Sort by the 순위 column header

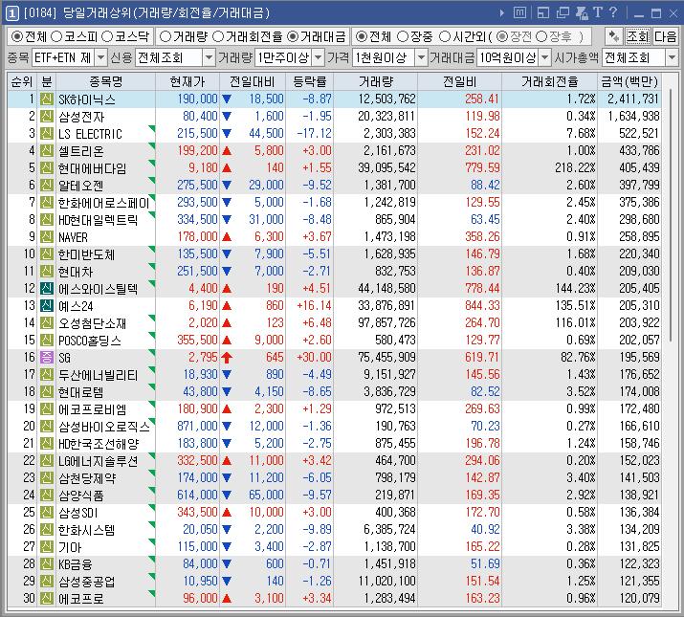pos(22,81)
